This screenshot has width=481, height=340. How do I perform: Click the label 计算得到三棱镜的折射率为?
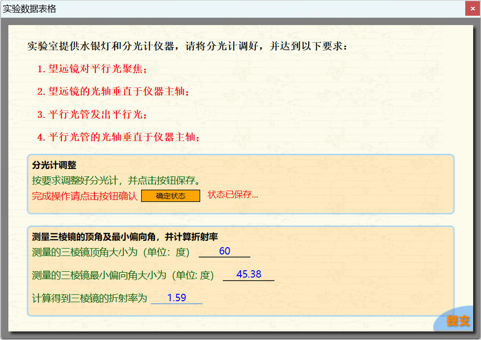[x=89, y=298]
